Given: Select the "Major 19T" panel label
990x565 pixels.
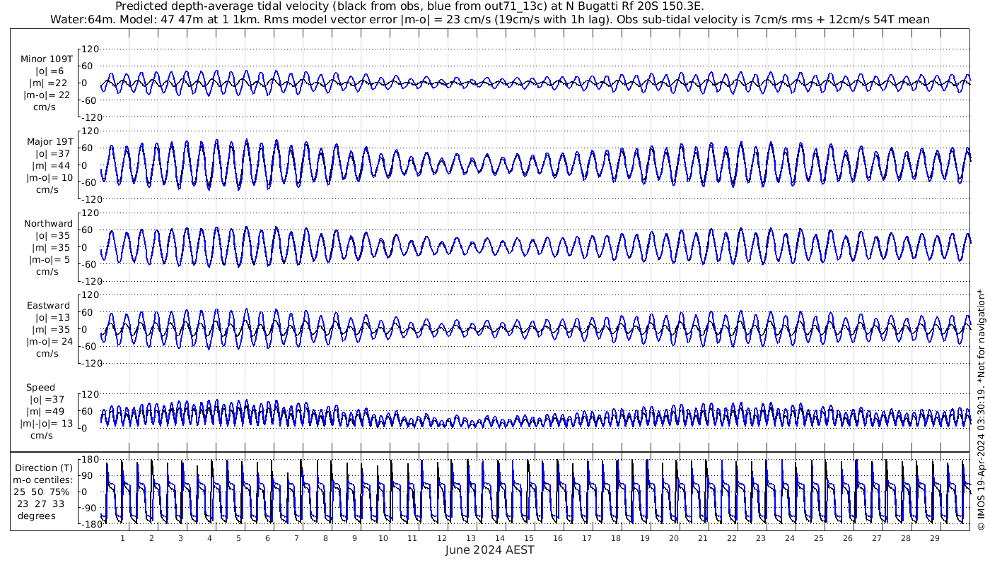Looking at the screenshot, I should click(49, 142).
